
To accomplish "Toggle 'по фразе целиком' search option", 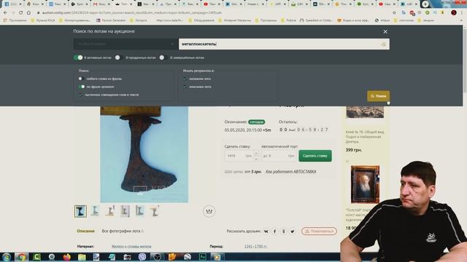I will 82,87.
